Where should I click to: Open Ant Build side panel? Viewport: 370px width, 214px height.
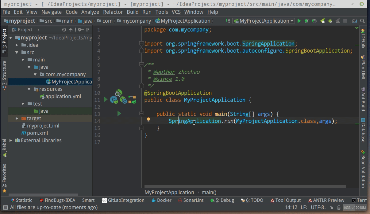click(363, 99)
